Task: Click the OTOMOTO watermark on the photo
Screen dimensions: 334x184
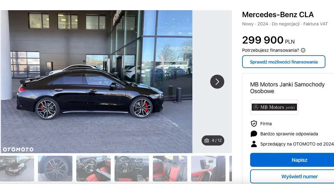Action: tap(18, 149)
